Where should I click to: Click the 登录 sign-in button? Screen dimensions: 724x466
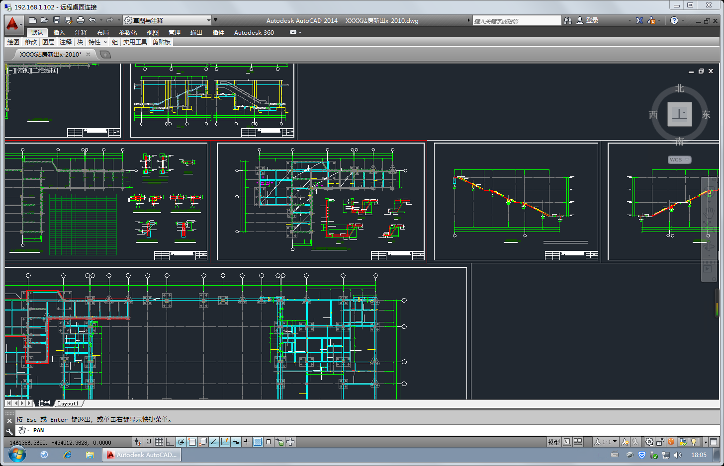(587, 20)
